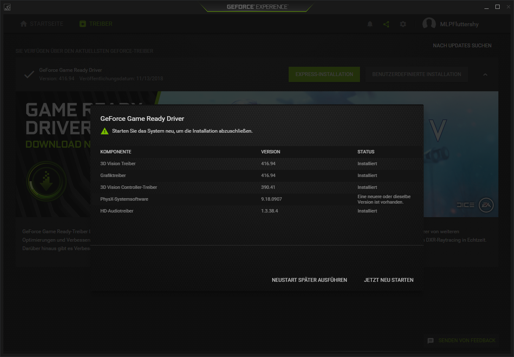Click the Status column header
Image resolution: width=514 pixels, height=357 pixels.
point(366,152)
